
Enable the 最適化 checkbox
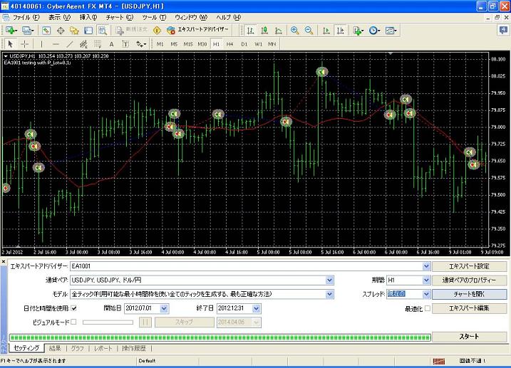(x=428, y=307)
